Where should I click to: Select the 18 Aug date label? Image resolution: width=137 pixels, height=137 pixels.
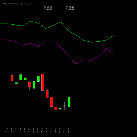click(20, 130)
